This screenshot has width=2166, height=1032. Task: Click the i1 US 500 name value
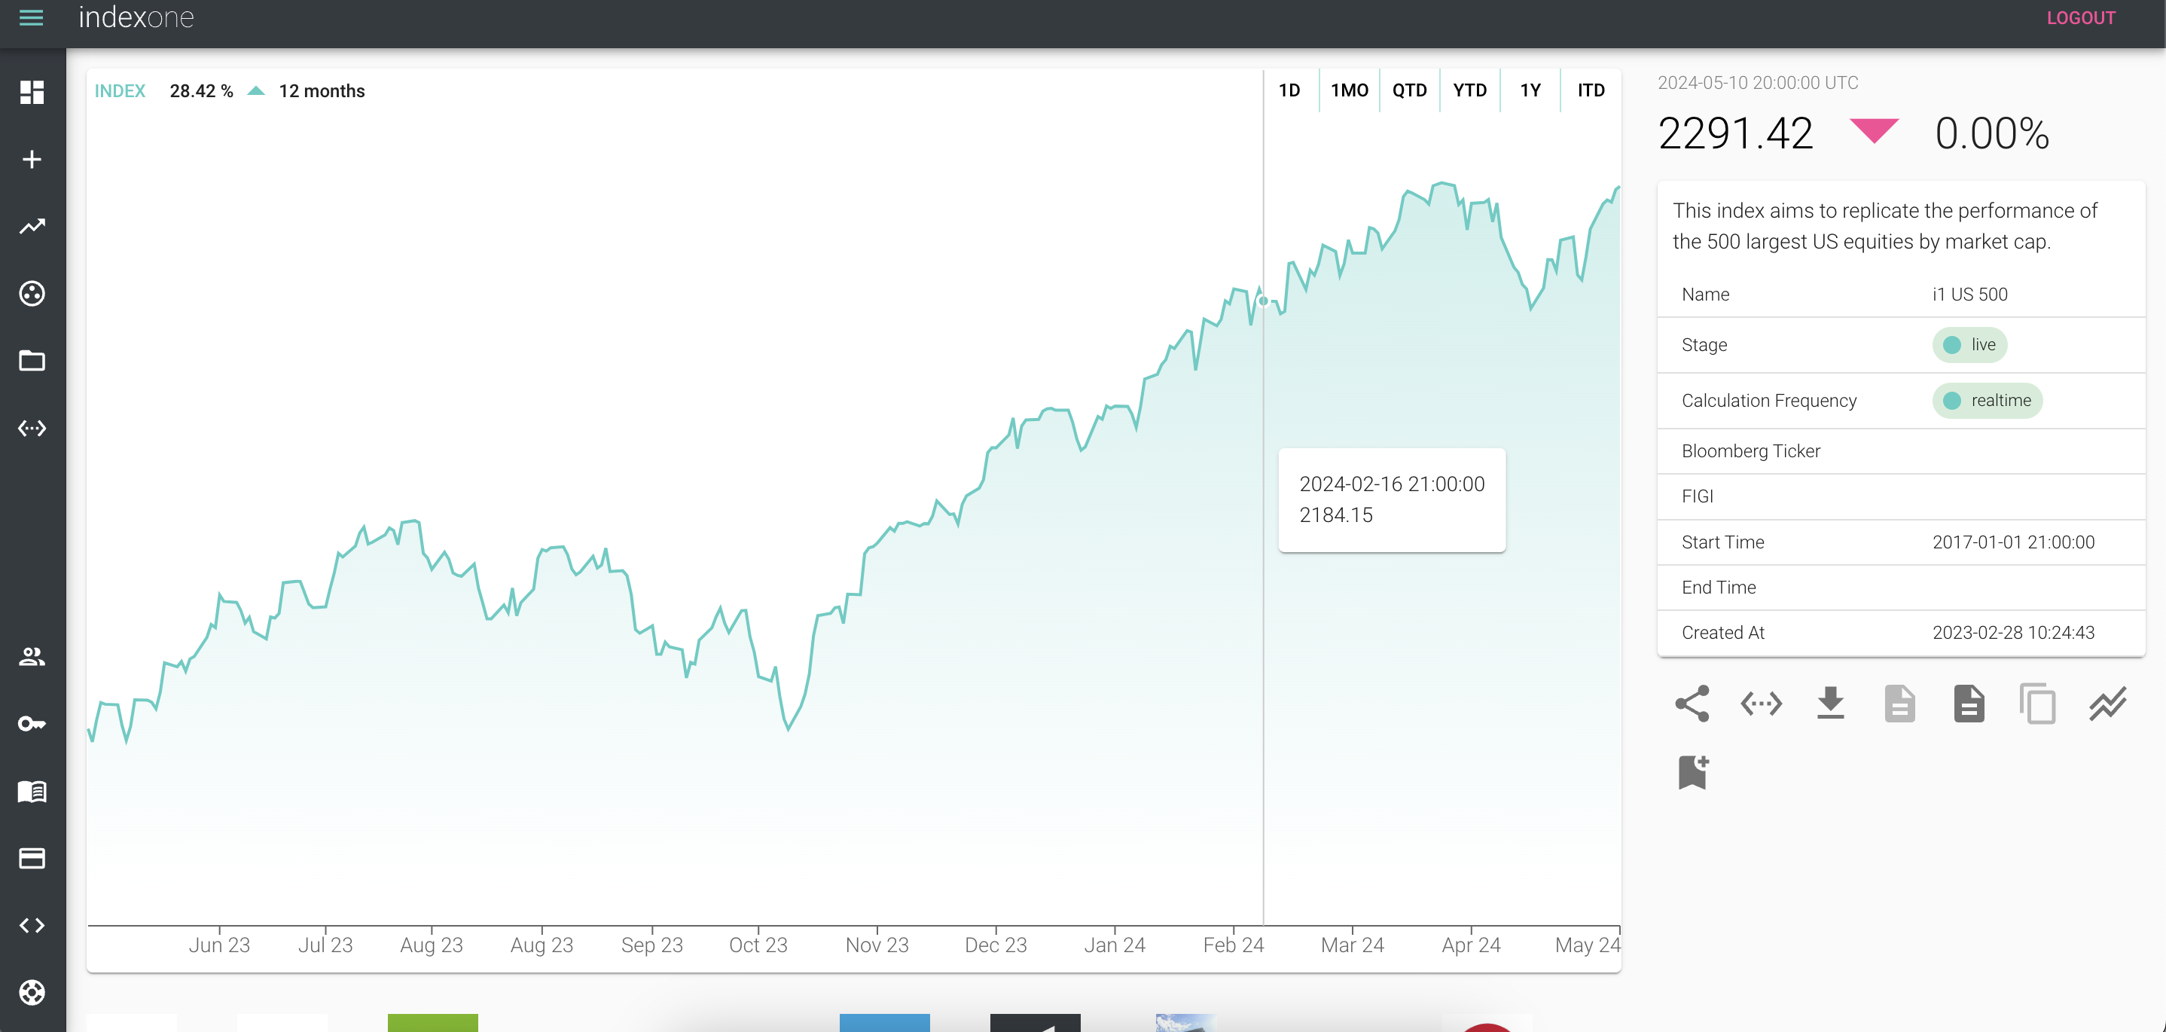(x=1969, y=295)
